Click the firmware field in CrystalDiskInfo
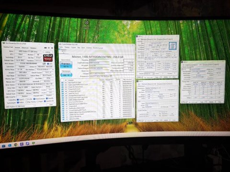Viewport: 230px width, 172px height. (99, 60)
